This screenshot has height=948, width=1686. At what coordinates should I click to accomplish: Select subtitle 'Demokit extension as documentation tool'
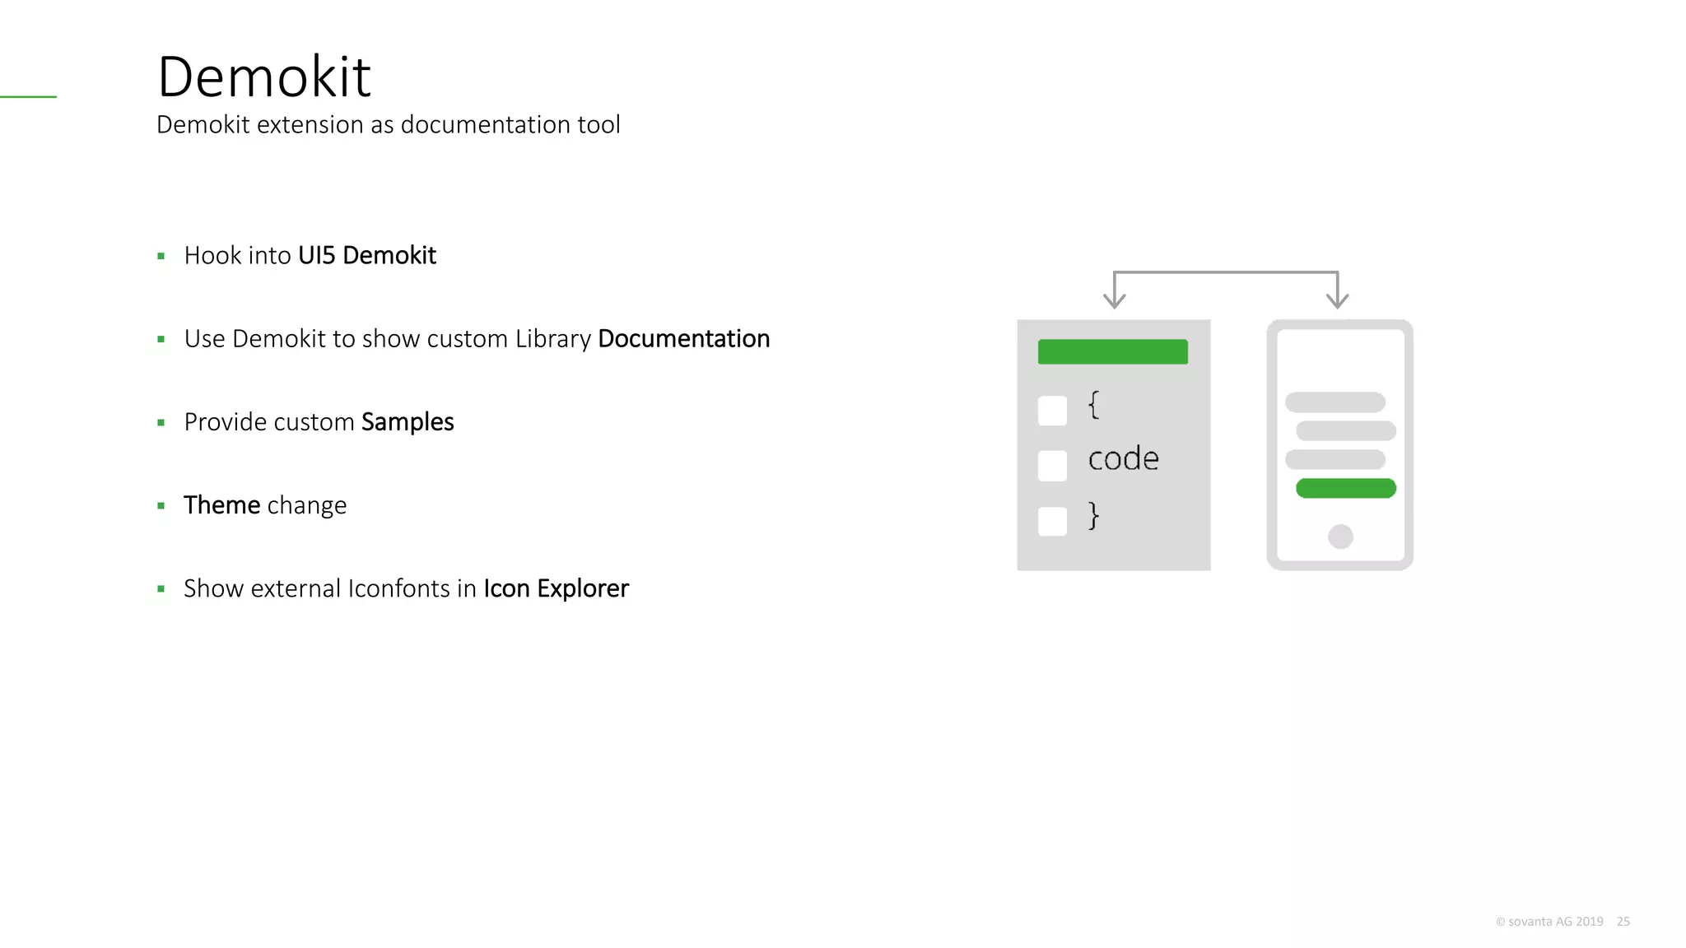pos(389,124)
